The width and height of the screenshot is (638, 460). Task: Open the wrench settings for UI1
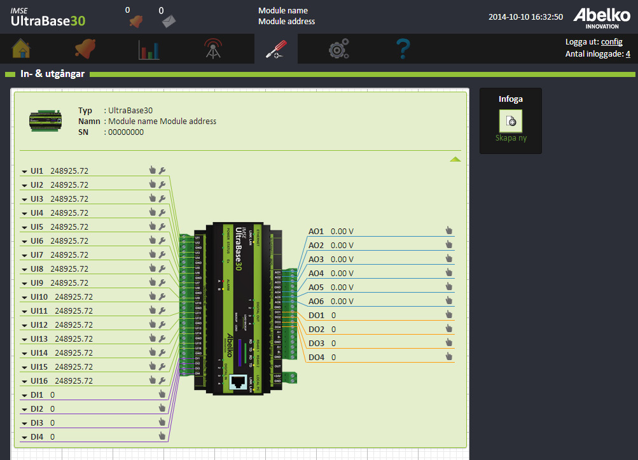pos(162,171)
